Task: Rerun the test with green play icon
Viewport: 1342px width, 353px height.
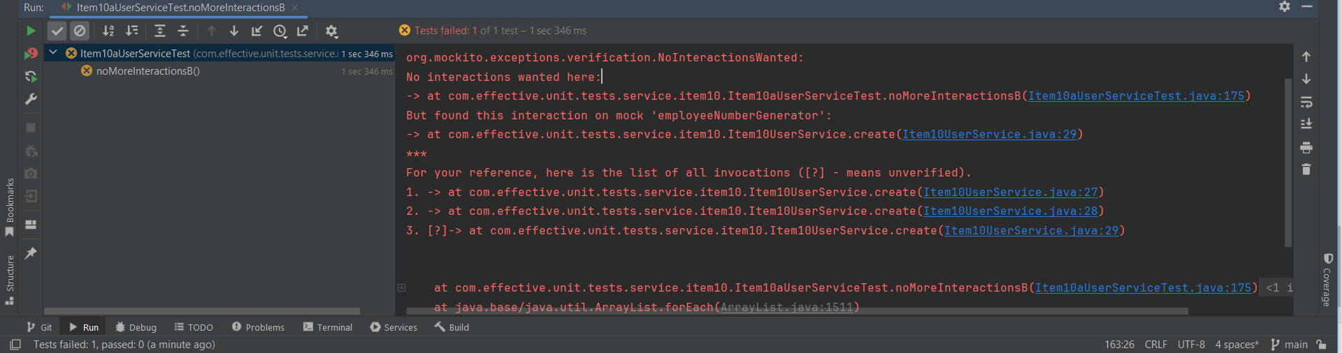Action: point(31,31)
